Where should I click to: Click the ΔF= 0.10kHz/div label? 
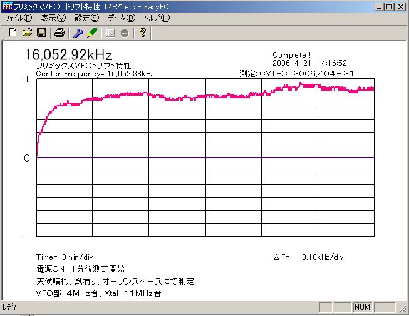point(309,257)
